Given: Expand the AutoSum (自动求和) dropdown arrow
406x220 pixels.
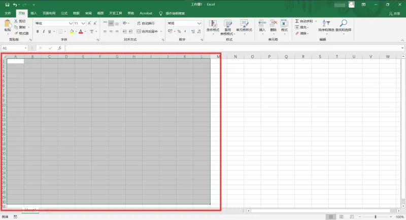Looking at the screenshot, I should pos(316,21).
